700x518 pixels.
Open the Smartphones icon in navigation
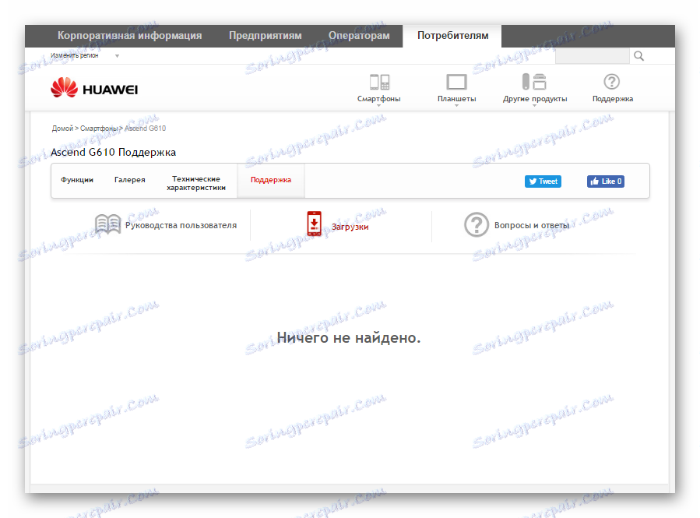379,82
